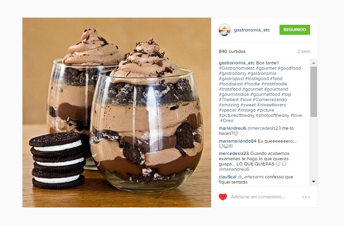View the 840 curtidas likes list
This screenshot has width=344, height=226.
[232, 51]
